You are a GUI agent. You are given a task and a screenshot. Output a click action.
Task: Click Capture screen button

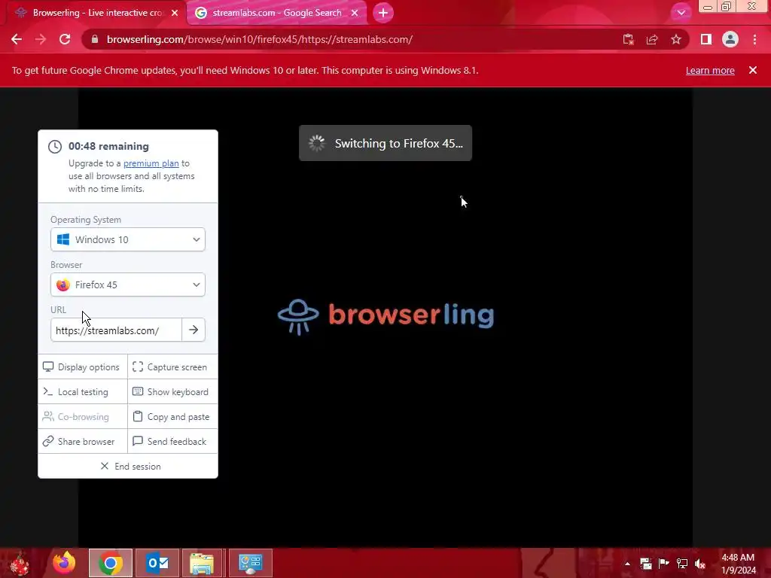point(172,367)
